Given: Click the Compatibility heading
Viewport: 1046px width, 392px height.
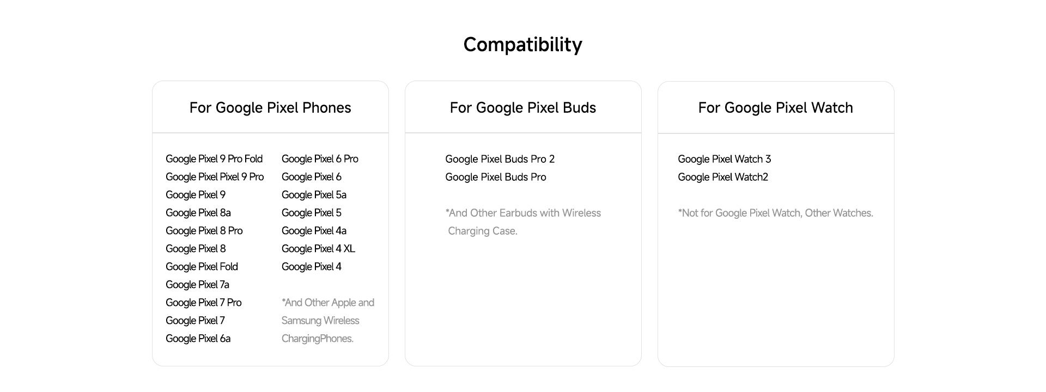Looking at the screenshot, I should [x=522, y=45].
